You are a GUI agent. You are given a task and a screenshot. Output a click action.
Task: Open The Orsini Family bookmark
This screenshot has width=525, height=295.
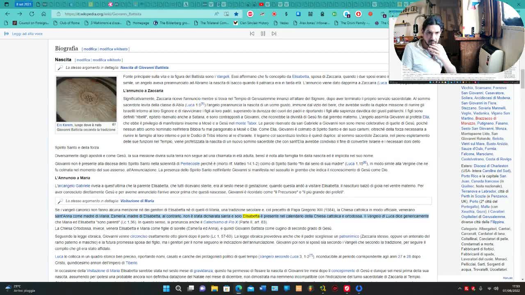point(352,23)
